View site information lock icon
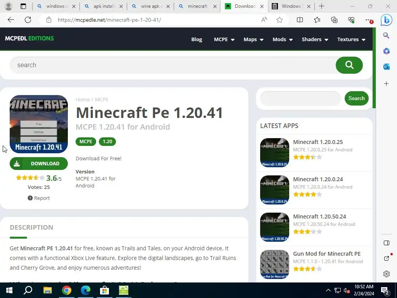 tap(49, 20)
